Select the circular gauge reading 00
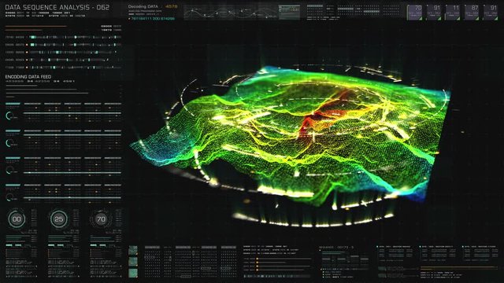Screen dimensions: 504x283 click(17, 219)
